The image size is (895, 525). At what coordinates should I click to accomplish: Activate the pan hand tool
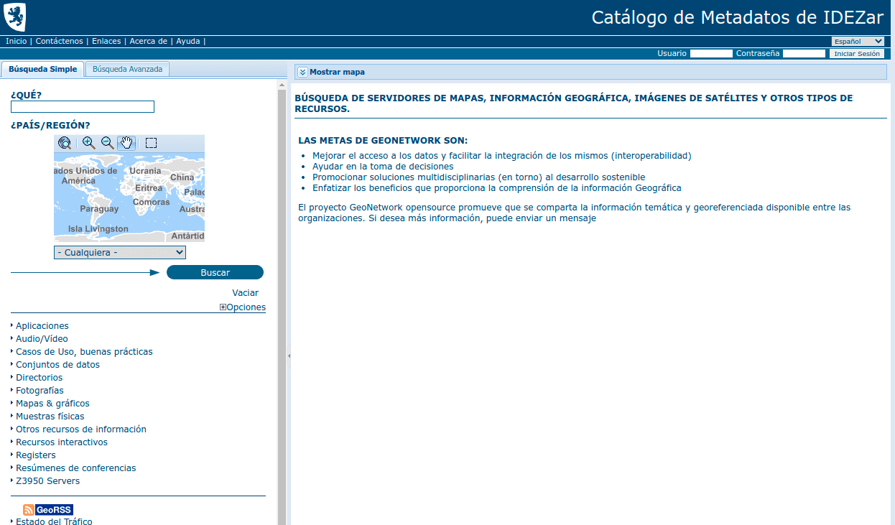tap(126, 143)
